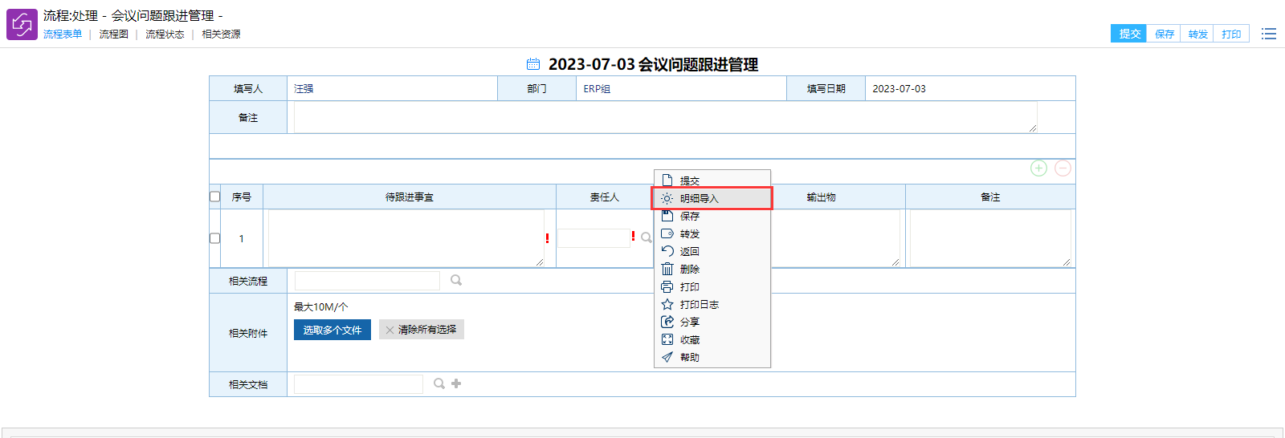Tick the select-all checkbox in the header row

[x=214, y=197]
